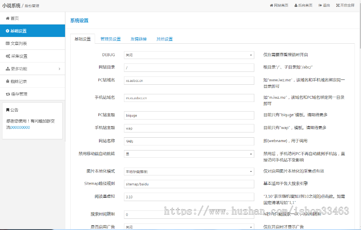Click the 系统设置 page heading
Screen dimensions: 361x230
pyautogui.click(x=79, y=20)
